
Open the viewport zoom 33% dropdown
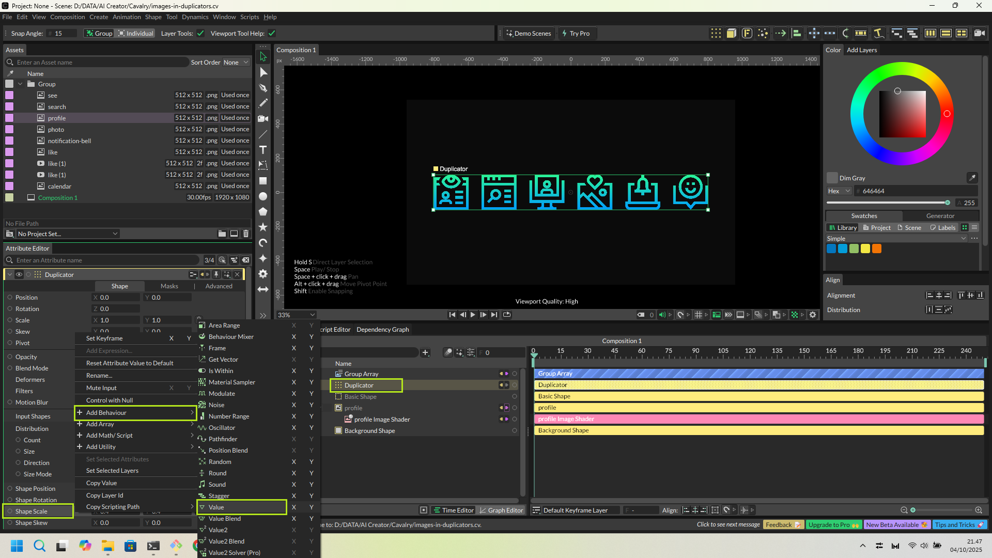296,315
